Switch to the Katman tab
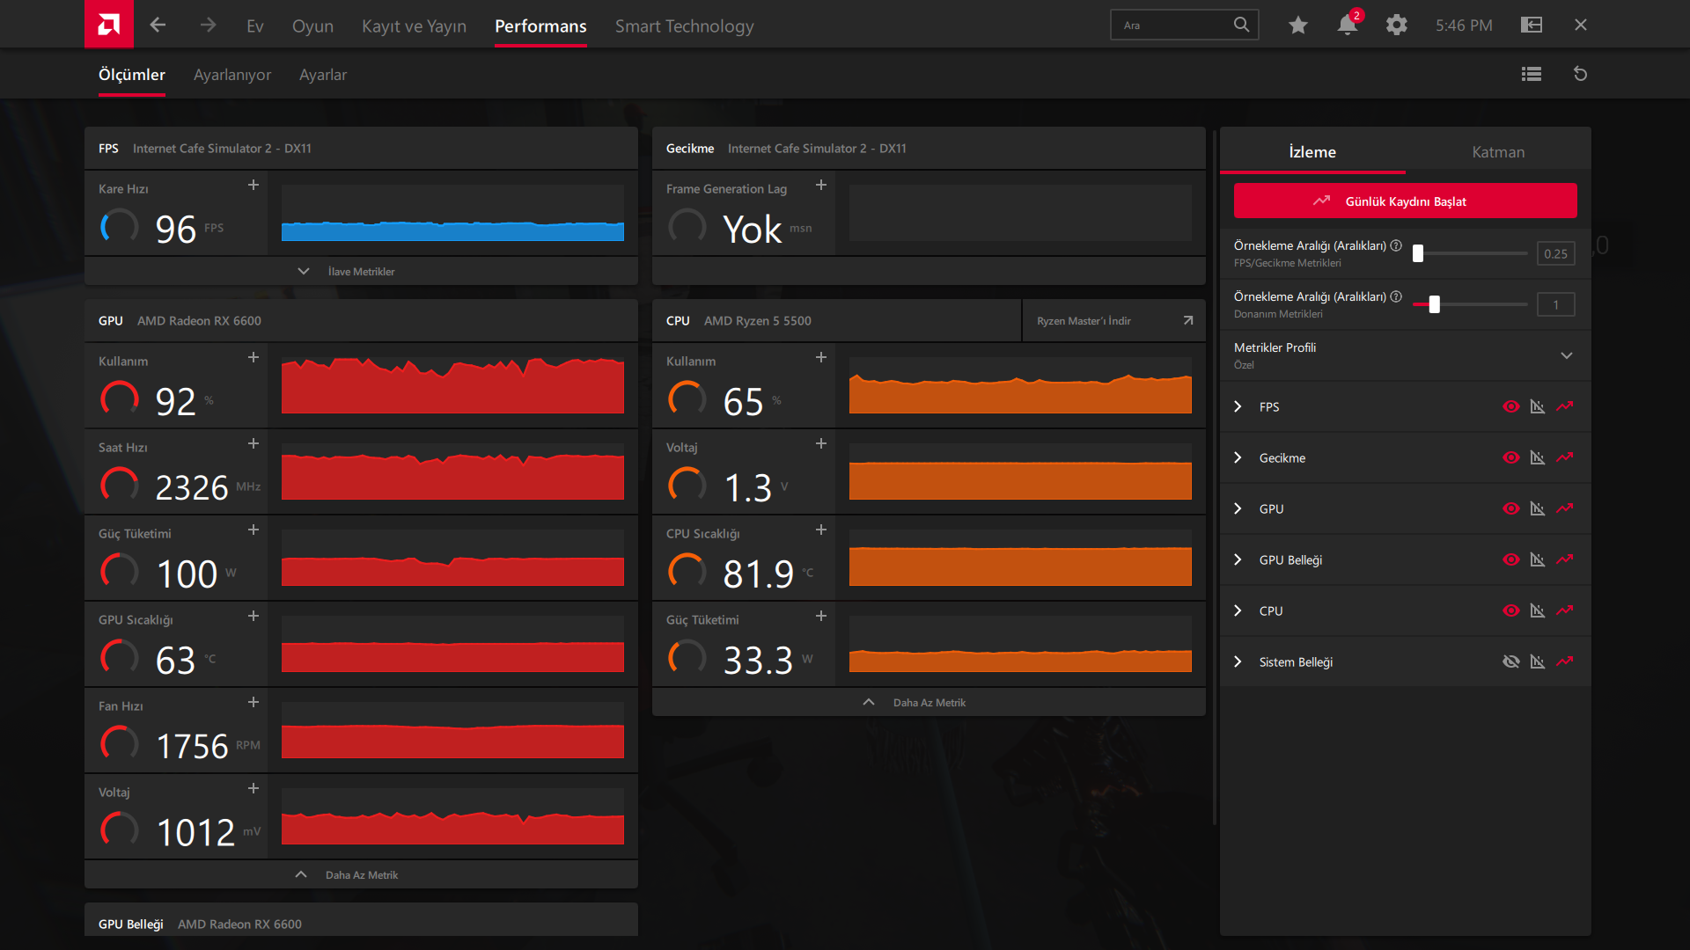The height and width of the screenshot is (950, 1690). (1498, 151)
